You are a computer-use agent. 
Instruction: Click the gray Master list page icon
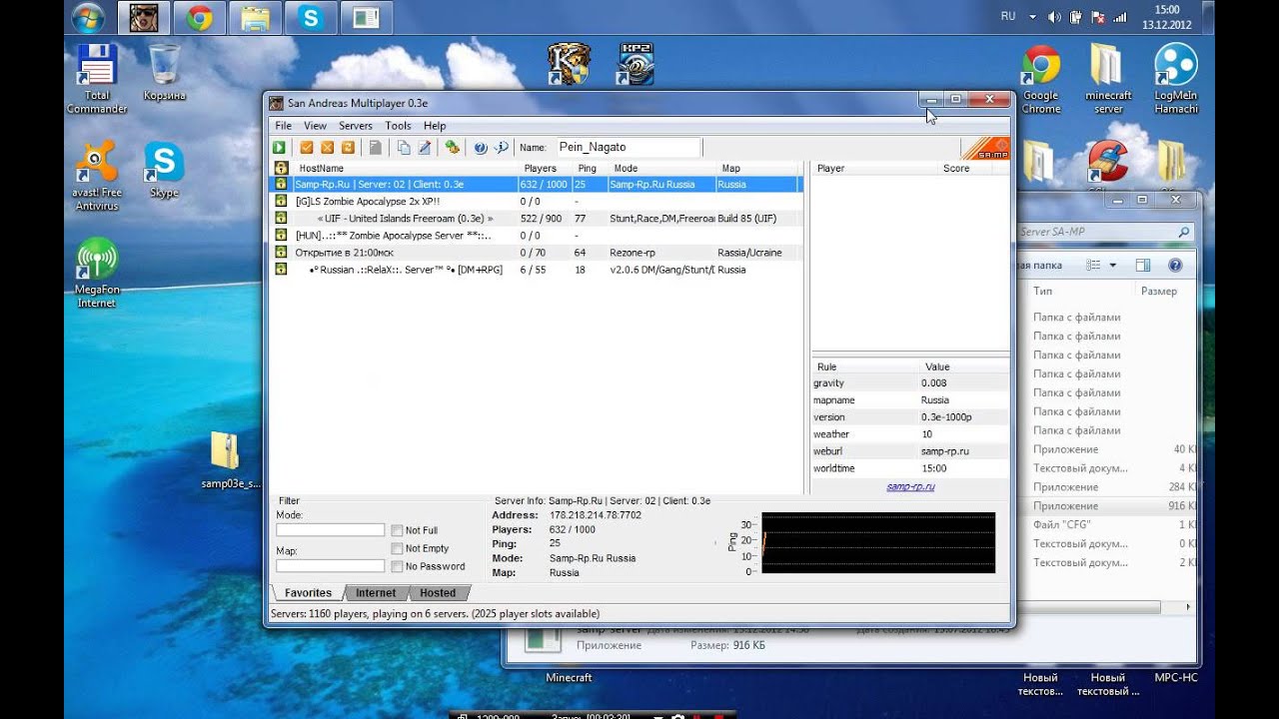click(376, 148)
